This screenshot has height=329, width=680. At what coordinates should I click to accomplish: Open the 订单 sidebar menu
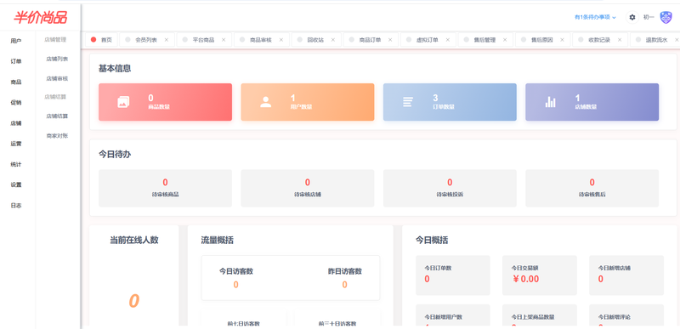click(16, 61)
